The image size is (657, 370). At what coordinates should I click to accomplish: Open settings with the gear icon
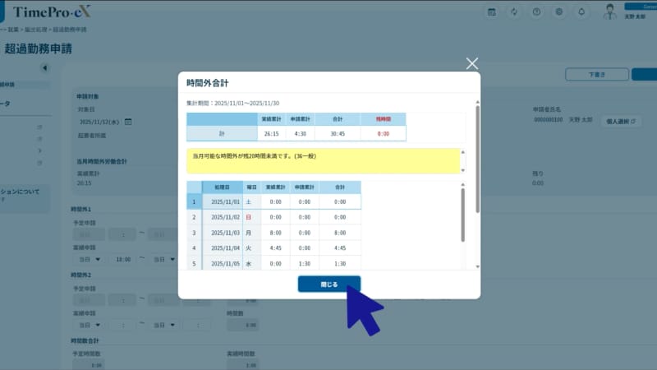click(x=559, y=12)
